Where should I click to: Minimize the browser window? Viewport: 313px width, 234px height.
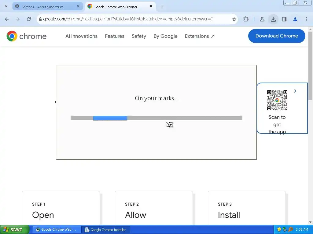point(287,3)
